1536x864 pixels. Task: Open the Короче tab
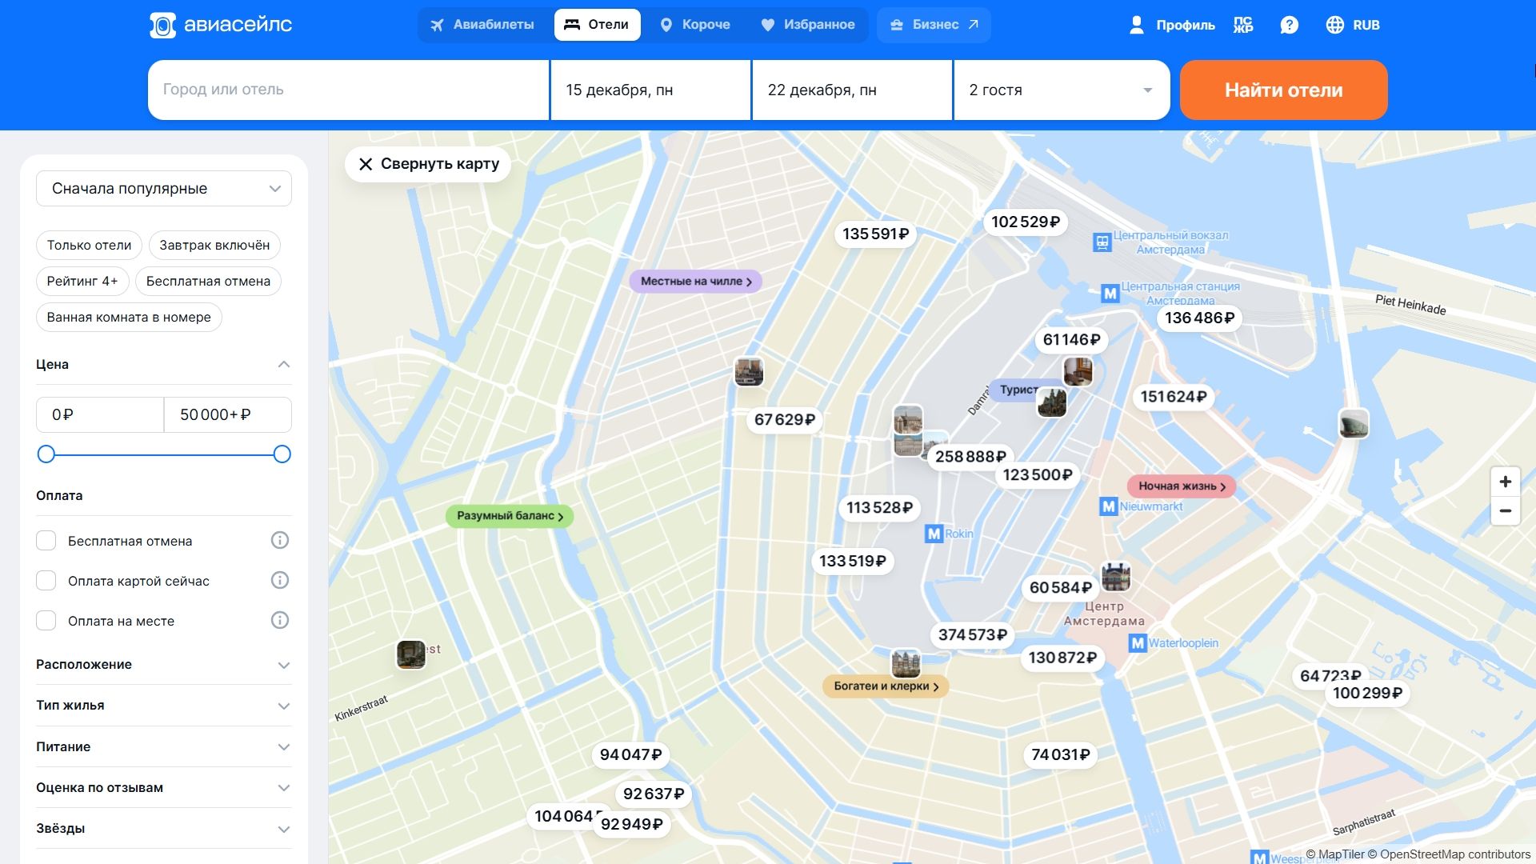pyautogui.click(x=694, y=25)
